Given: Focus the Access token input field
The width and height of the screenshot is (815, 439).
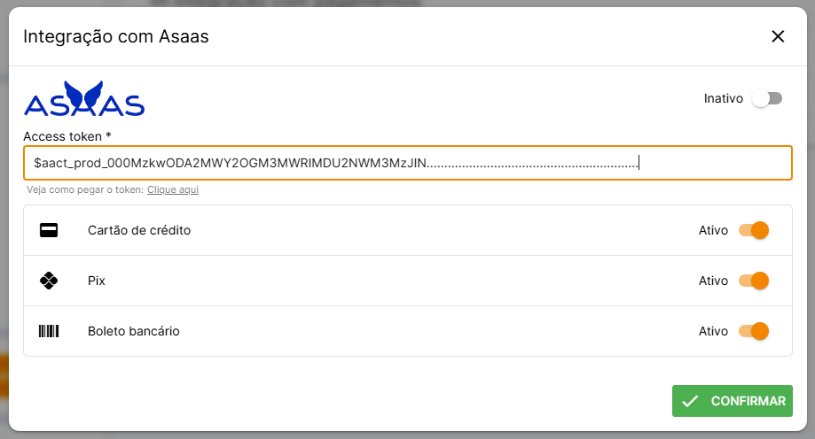Looking at the screenshot, I should point(407,163).
